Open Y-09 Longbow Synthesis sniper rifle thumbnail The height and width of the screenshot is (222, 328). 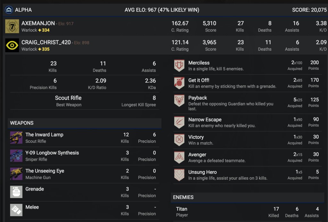[x=16, y=156]
